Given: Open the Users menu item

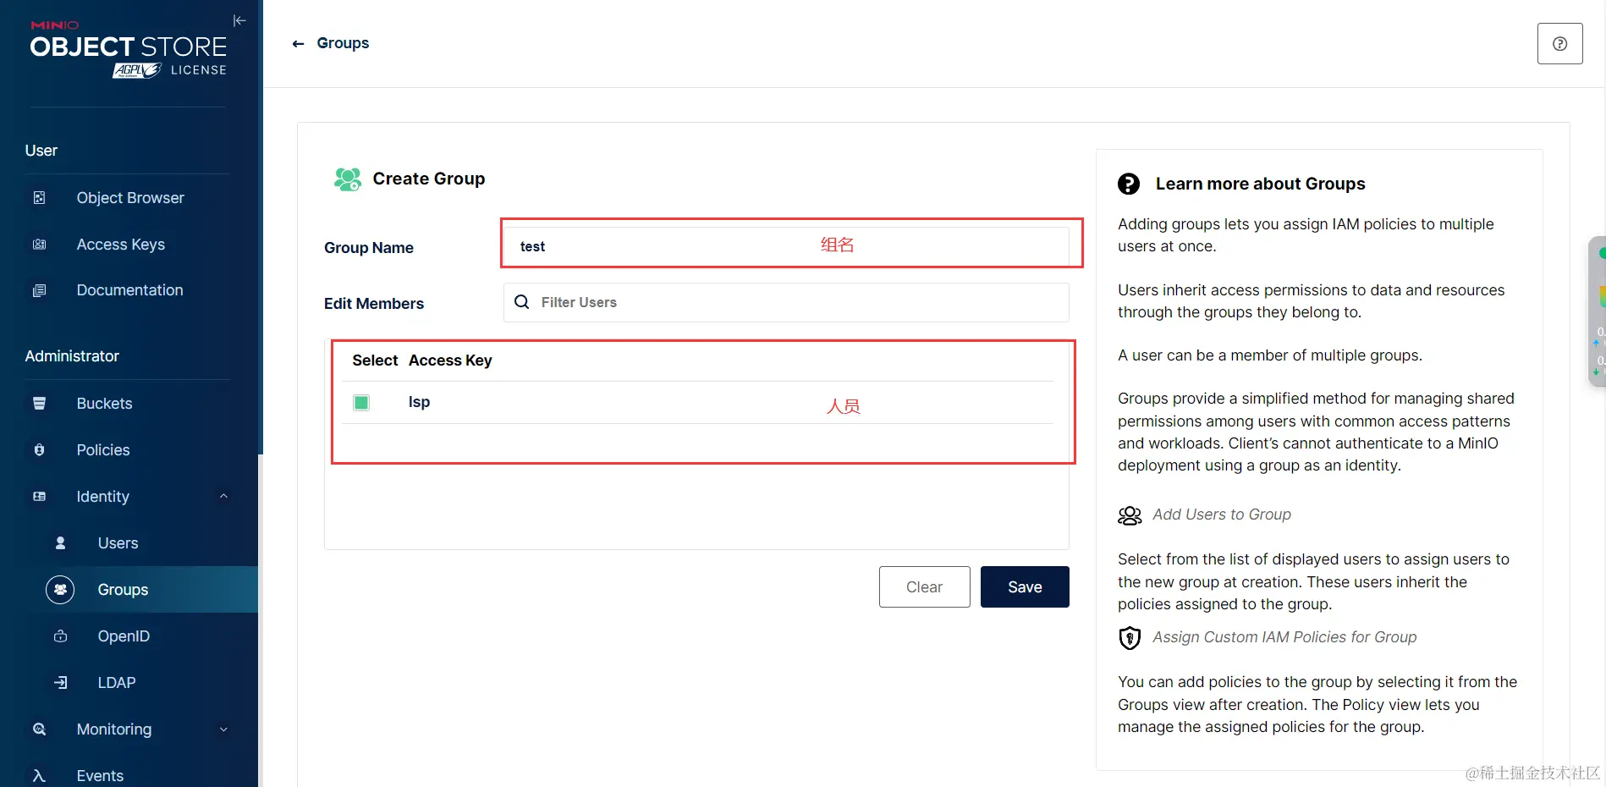Looking at the screenshot, I should click(x=118, y=543).
